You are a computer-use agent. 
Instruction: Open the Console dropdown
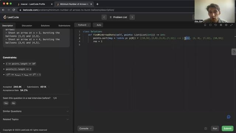coord(85,129)
